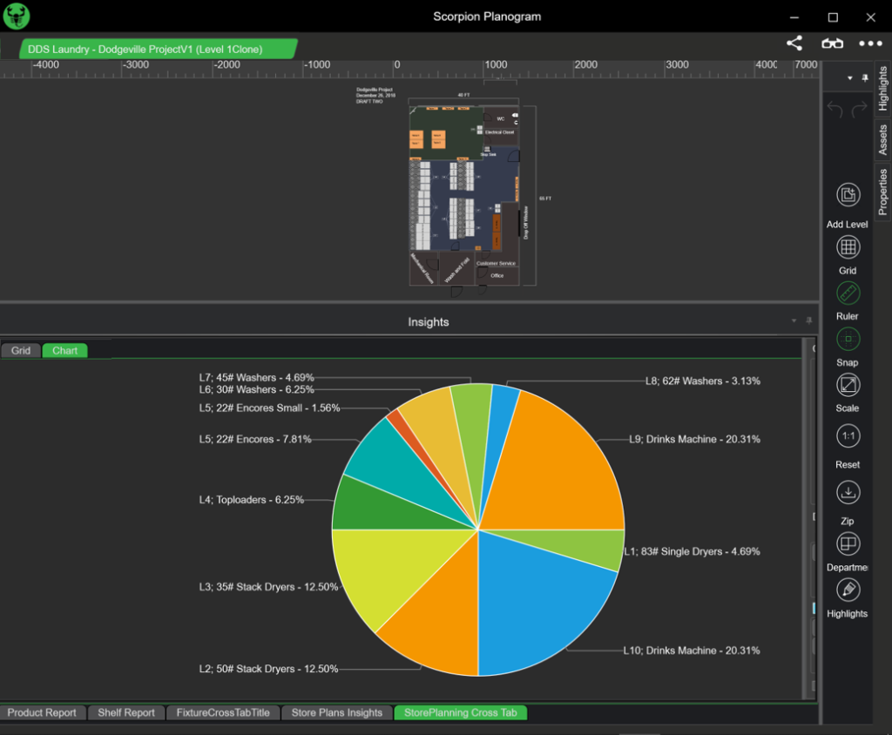
Task: Click the Zip export icon
Action: coord(847,492)
